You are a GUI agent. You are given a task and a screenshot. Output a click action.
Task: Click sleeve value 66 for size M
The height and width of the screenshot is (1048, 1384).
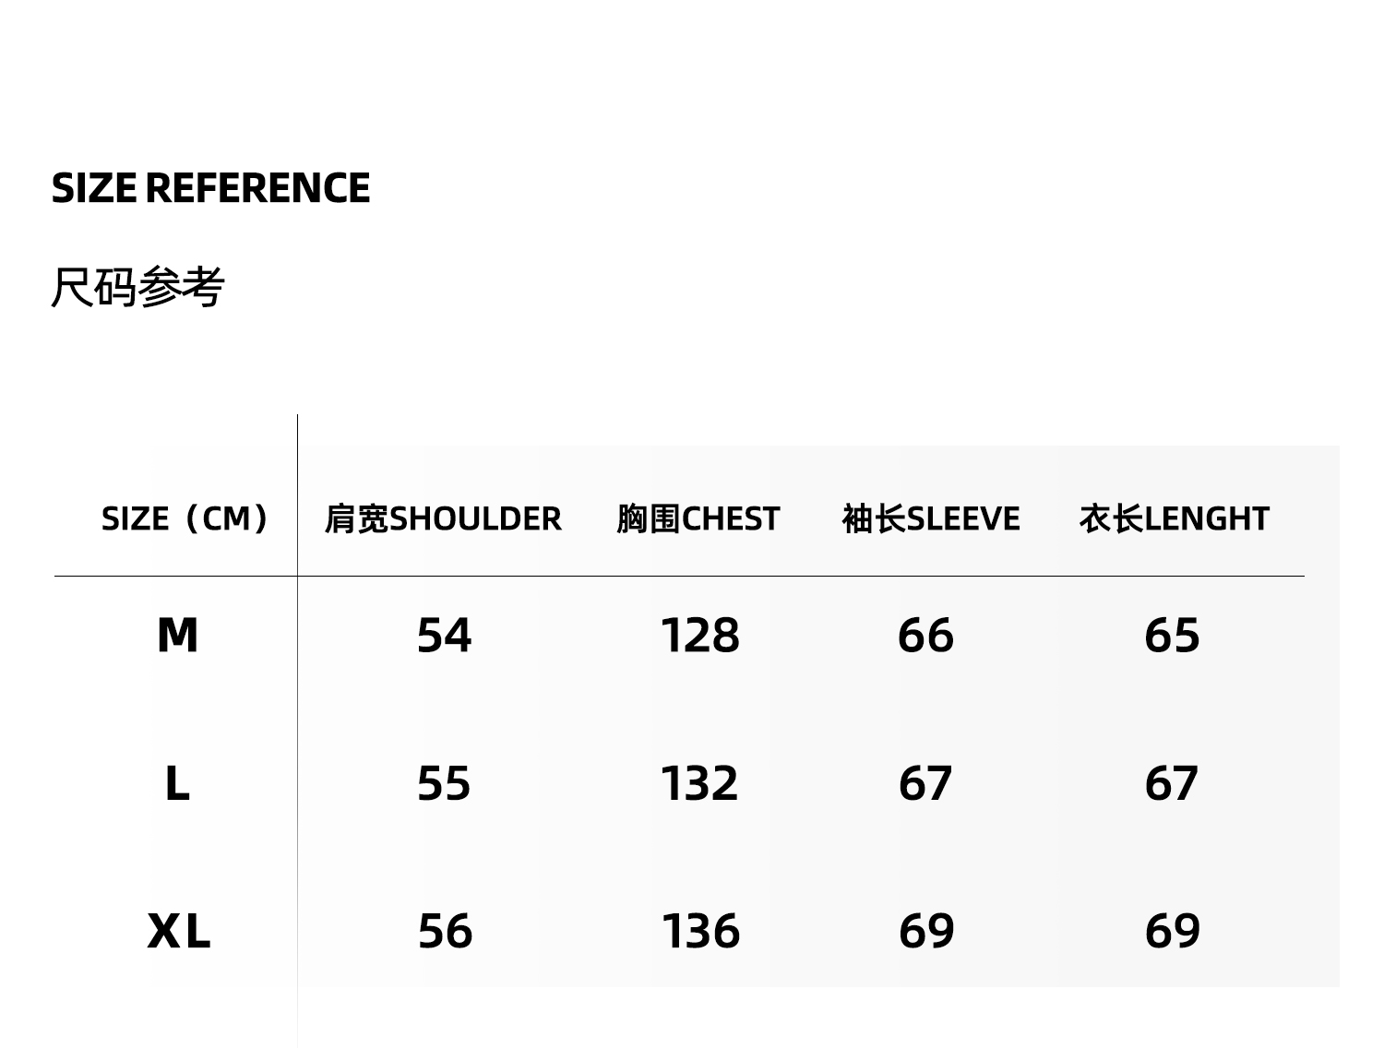(x=925, y=636)
